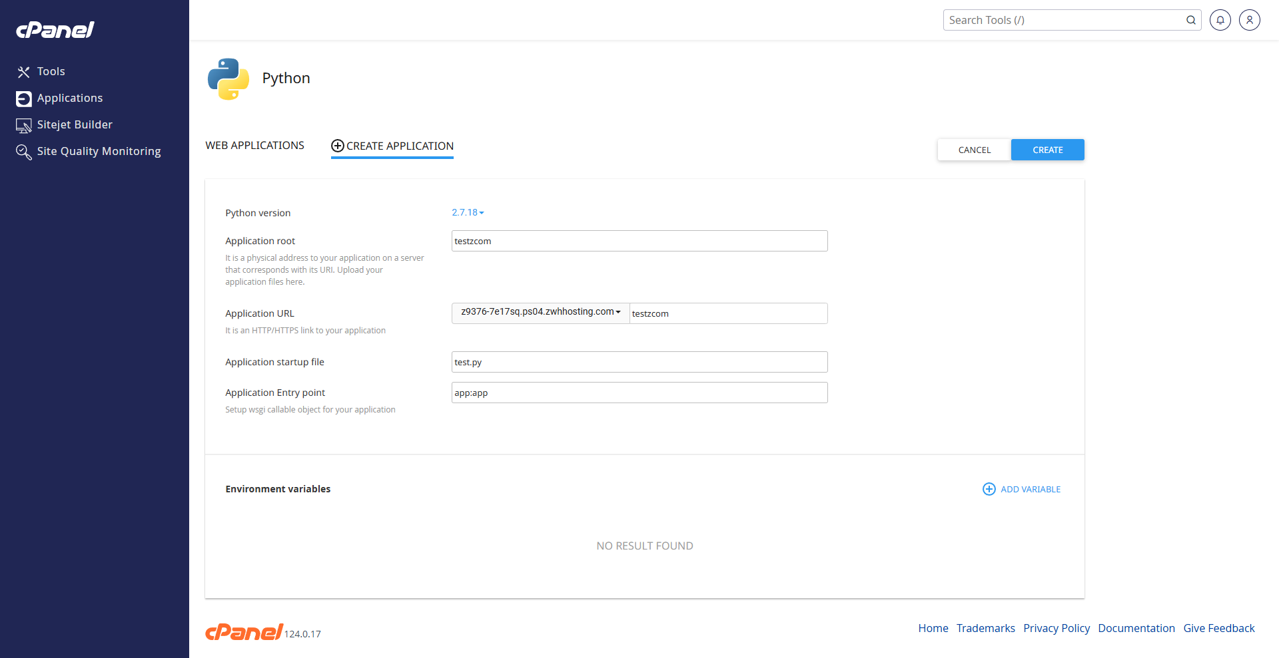Image resolution: width=1279 pixels, height=658 pixels.
Task: Click plus circle icon for Add Variable
Action: point(989,489)
